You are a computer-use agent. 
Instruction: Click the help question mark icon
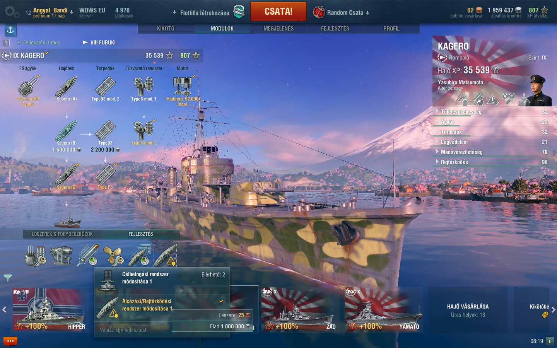[6, 43]
